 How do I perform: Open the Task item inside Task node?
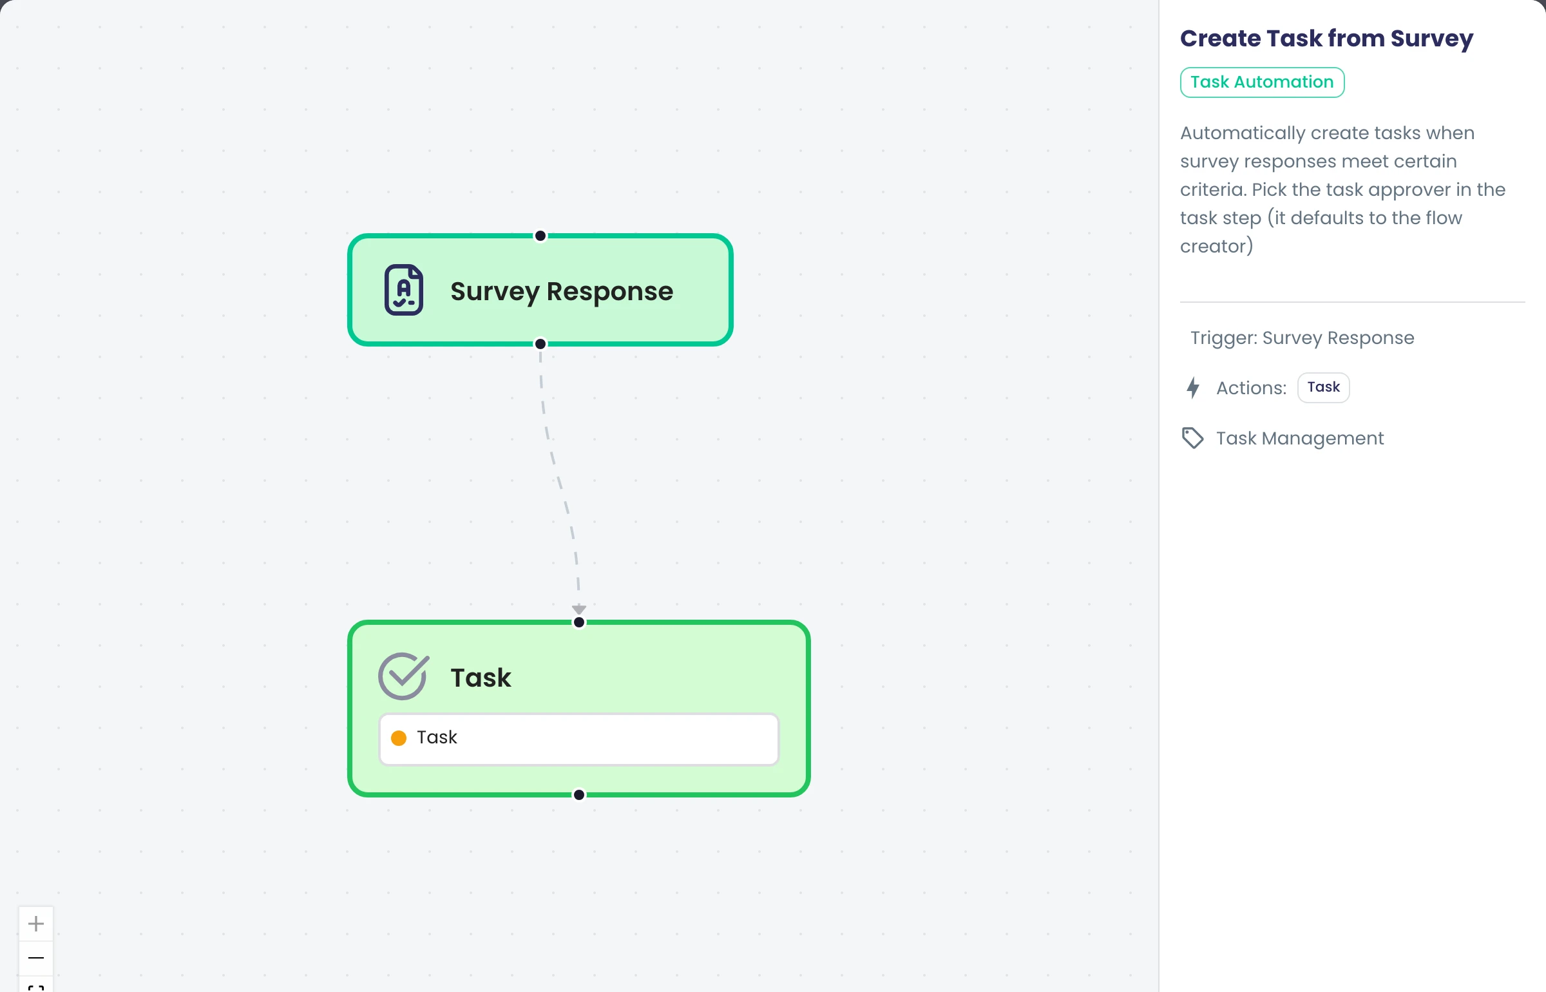(579, 739)
